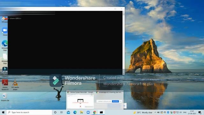Click the C:\Users\DELL> prompt line
Image resolution: width=204 pixels, height=115 pixels.
tap(15, 19)
